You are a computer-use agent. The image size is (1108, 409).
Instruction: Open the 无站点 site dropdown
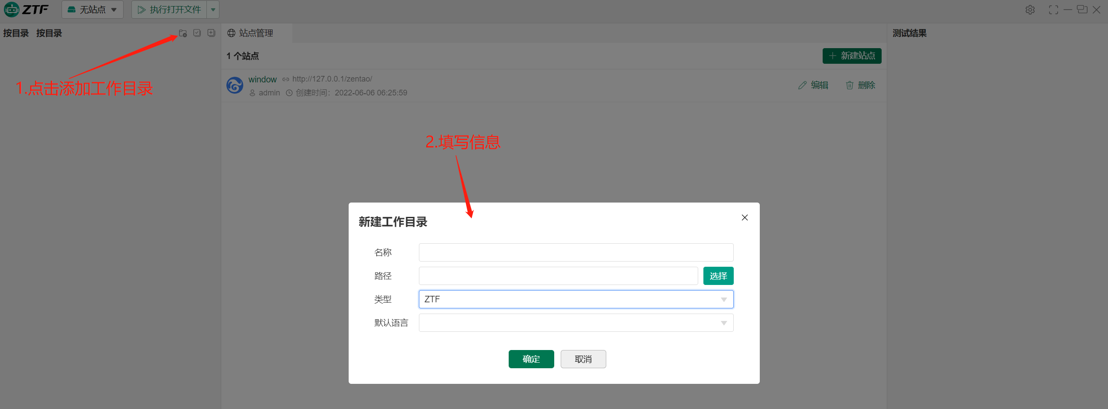click(92, 10)
